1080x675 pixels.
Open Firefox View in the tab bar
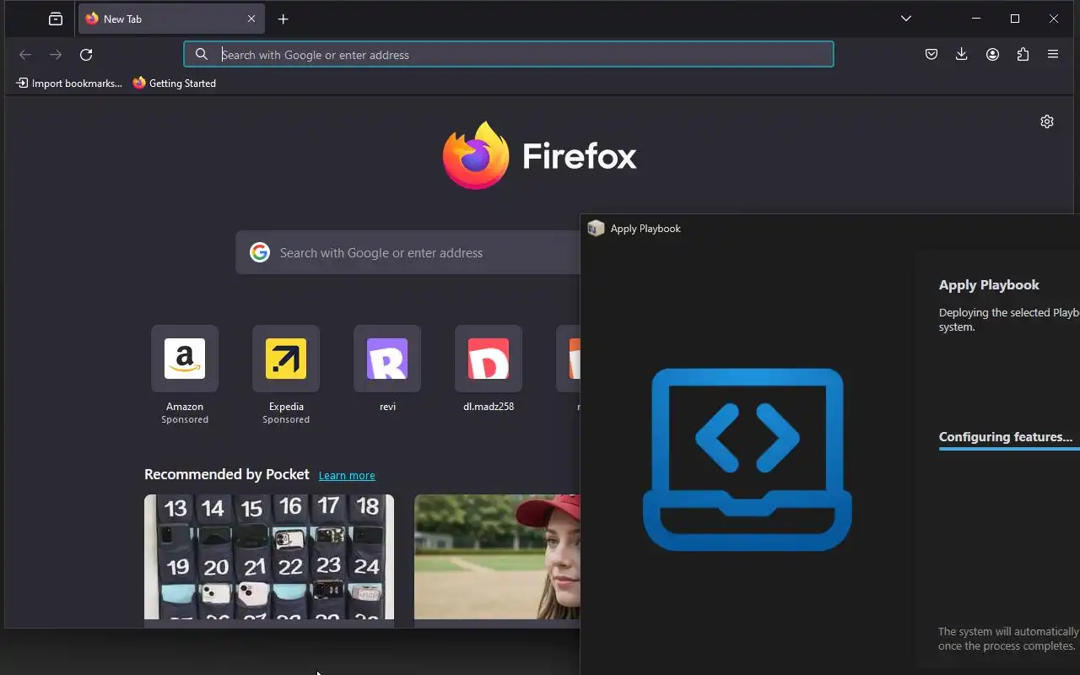tap(56, 19)
